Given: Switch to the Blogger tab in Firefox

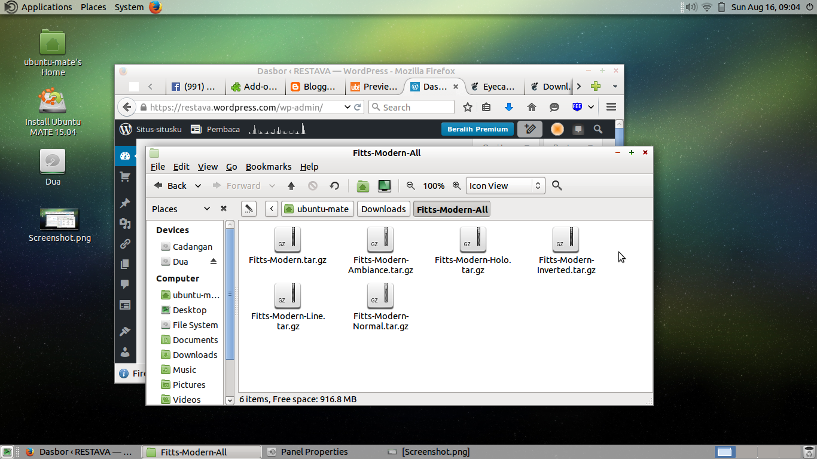Looking at the screenshot, I should pyautogui.click(x=315, y=87).
